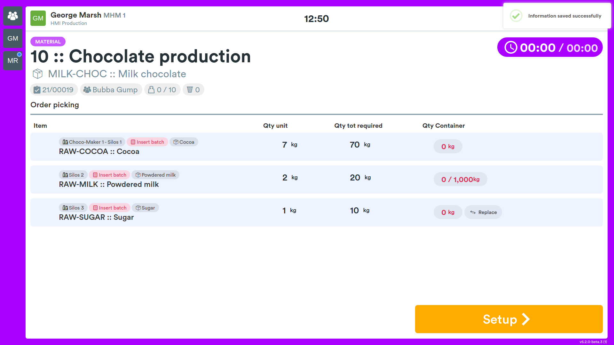This screenshot has width=614, height=345.
Task: Click the clock timer 00:00 / 00:00
Action: pos(550,47)
